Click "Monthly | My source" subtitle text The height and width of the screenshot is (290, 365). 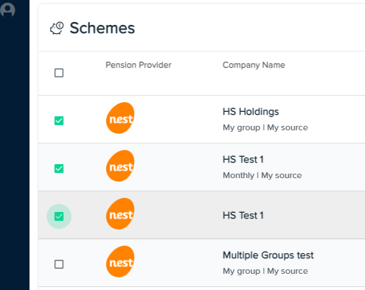coord(263,175)
